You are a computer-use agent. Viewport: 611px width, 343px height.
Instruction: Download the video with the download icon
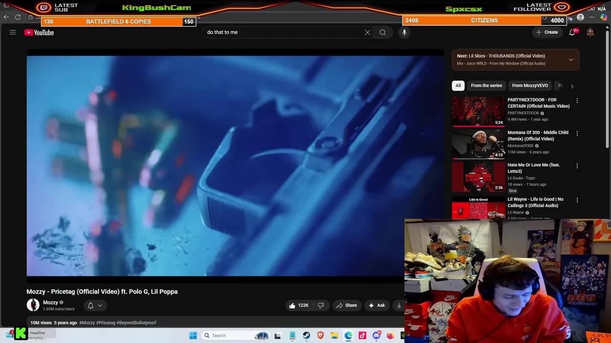coord(399,305)
